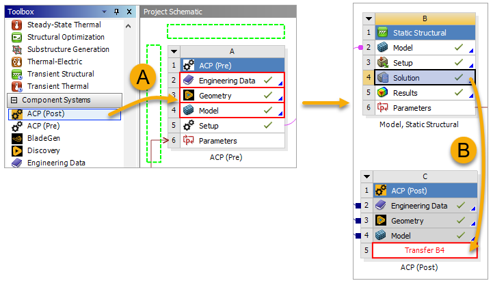Viewport: 493px width, 283px height.
Task: Click Parameters cell in system A
Action: click(x=232, y=140)
